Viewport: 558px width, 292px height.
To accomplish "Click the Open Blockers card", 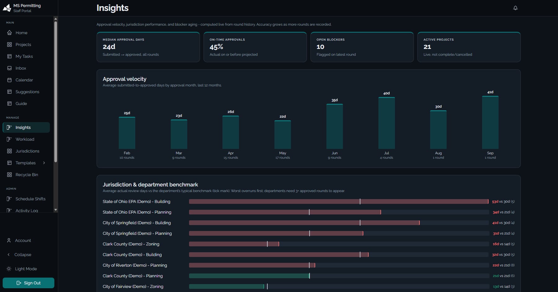I will click(x=362, y=47).
